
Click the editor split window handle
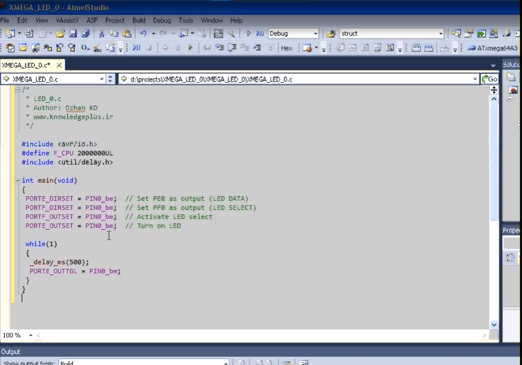pos(494,90)
